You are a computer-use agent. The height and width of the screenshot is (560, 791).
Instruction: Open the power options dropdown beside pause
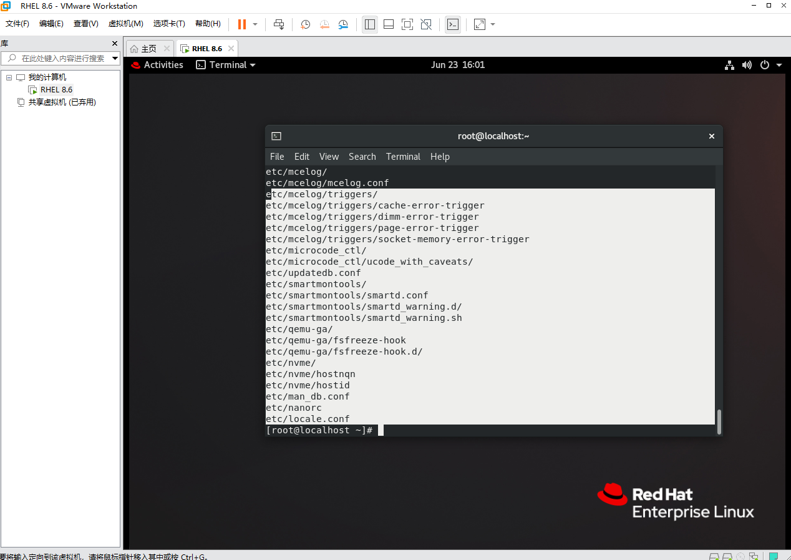click(x=255, y=24)
